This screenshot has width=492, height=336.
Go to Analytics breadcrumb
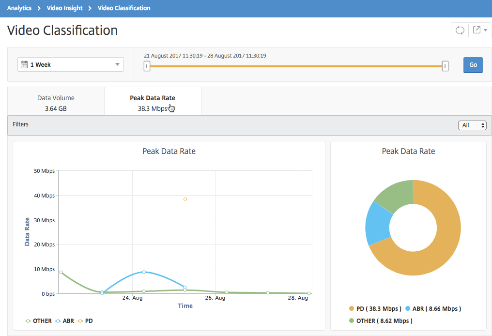(x=19, y=8)
